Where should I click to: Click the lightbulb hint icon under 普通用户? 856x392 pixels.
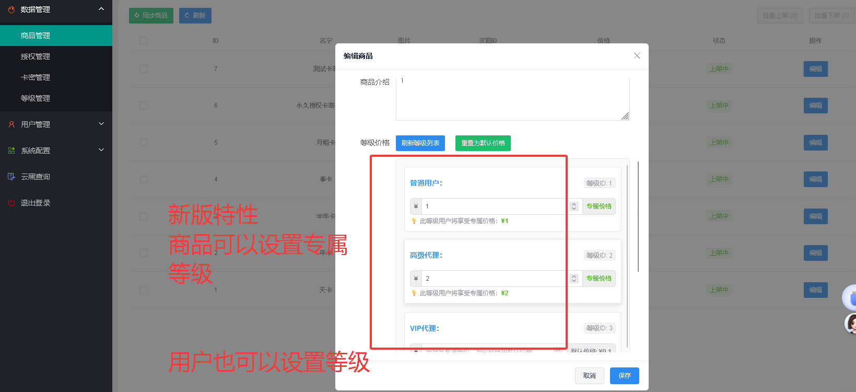[414, 221]
